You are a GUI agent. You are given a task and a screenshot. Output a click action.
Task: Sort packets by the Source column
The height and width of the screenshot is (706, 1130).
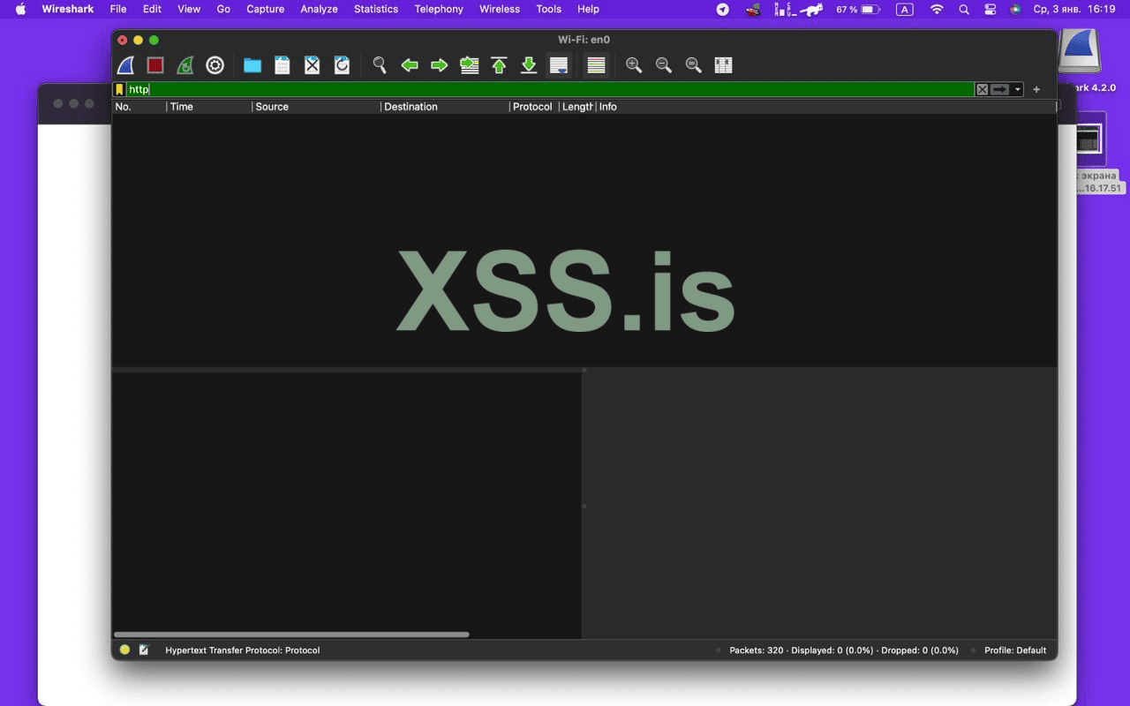coord(317,107)
